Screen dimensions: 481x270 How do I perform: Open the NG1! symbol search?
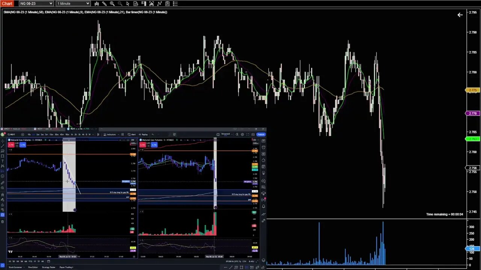11,135
